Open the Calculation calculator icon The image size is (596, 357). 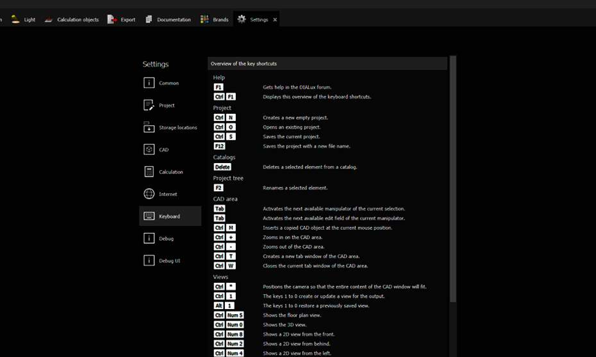pyautogui.click(x=149, y=172)
